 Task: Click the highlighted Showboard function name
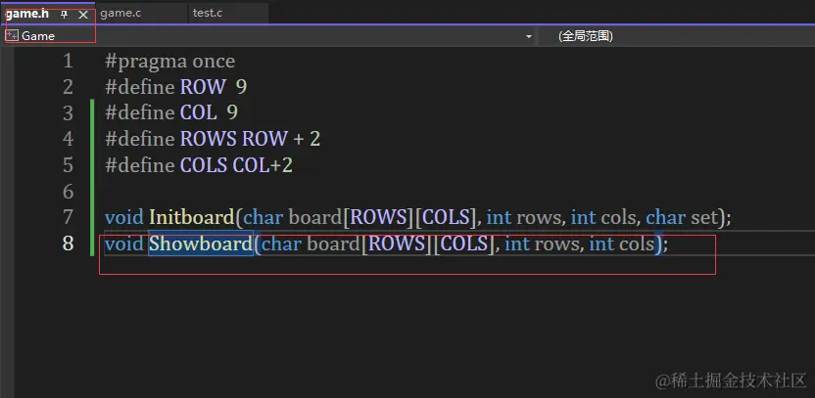coord(201,243)
